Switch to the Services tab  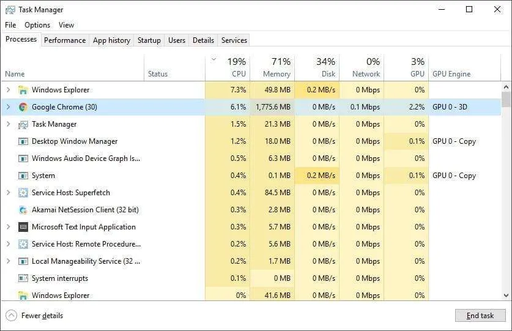point(234,40)
